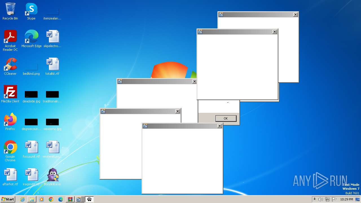Open Internet Explorer from the taskbar
Image resolution: width=361 pixels, height=203 pixels.
[22, 199]
